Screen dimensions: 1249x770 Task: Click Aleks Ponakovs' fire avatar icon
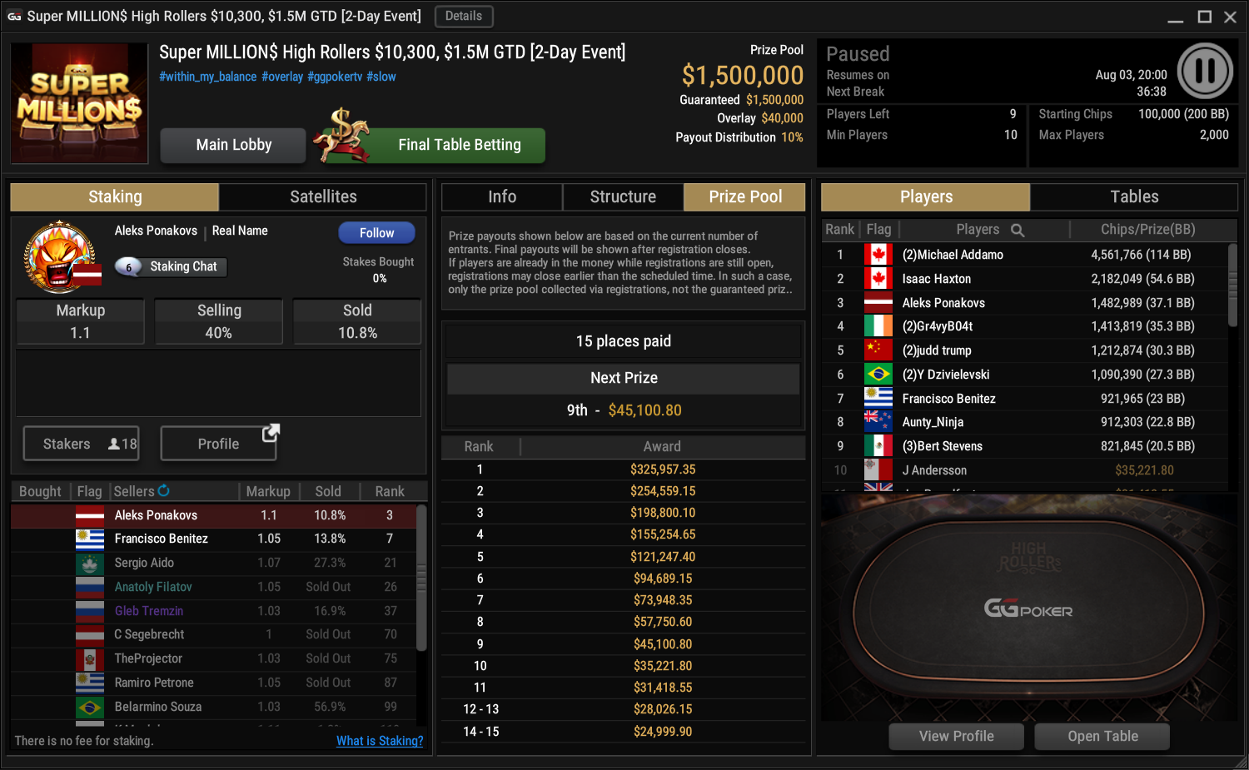coord(60,256)
